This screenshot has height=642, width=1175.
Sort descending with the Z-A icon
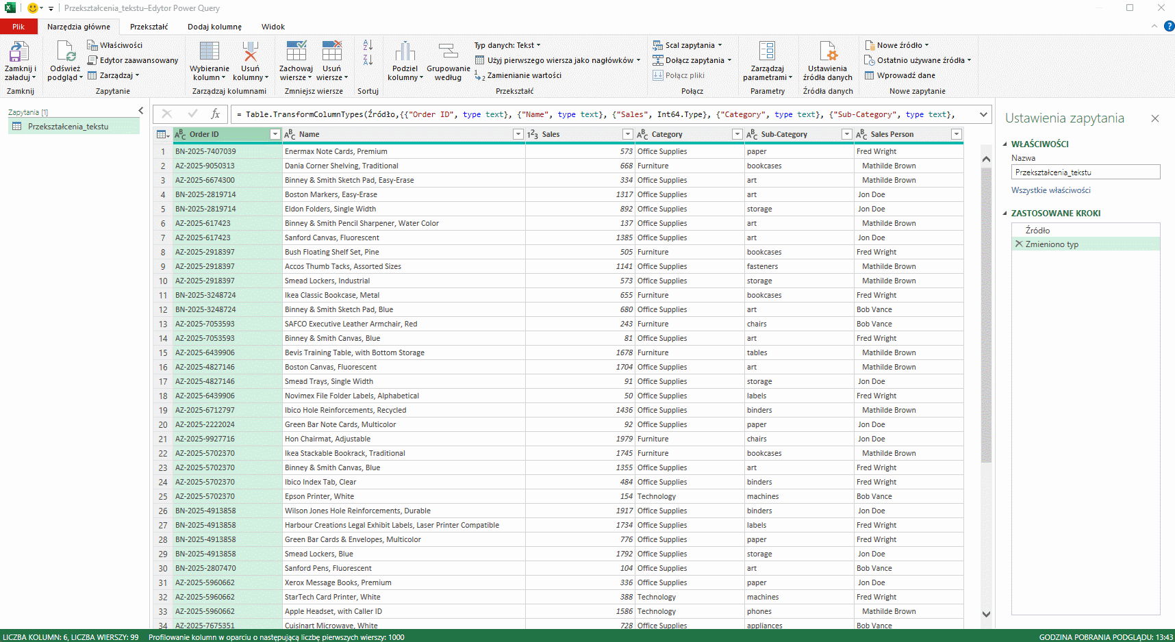[x=368, y=60]
